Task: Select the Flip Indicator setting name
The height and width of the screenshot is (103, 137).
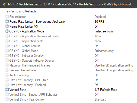Action: 18,17
